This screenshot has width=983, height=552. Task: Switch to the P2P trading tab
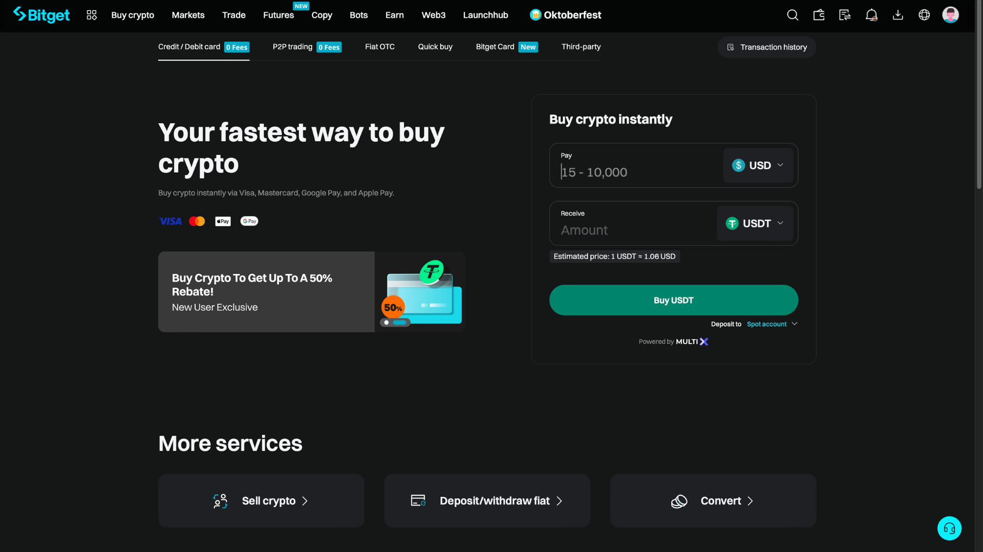coord(292,47)
